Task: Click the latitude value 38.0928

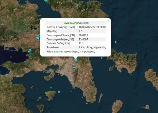Action: click(84, 35)
